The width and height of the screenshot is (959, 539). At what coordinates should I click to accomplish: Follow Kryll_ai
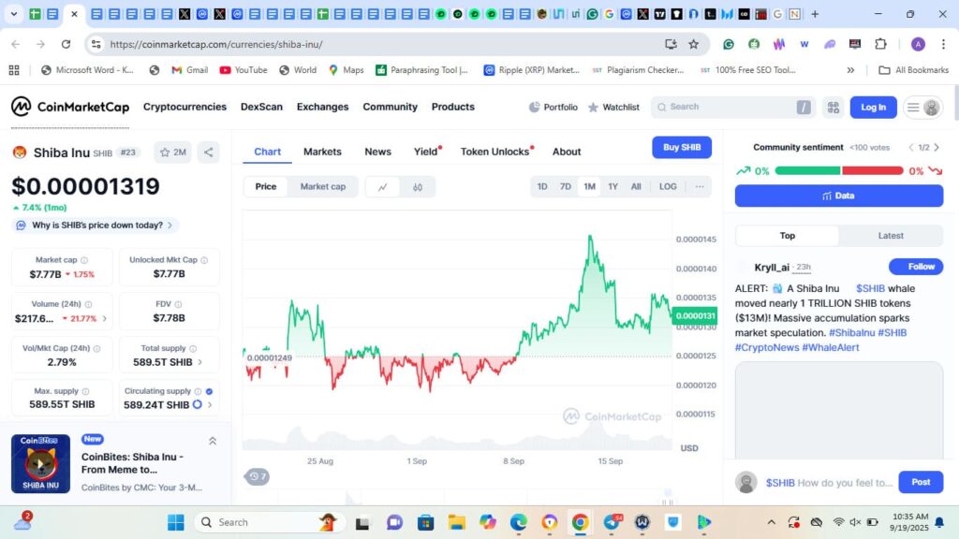coord(916,267)
